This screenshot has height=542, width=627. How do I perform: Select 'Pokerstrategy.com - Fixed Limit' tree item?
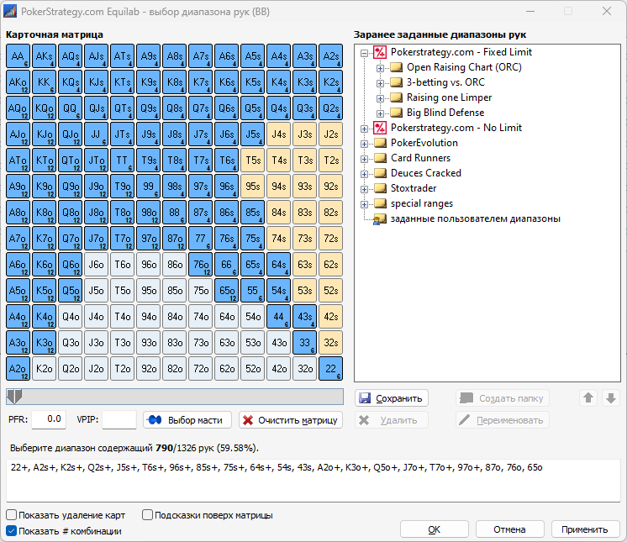[461, 52]
